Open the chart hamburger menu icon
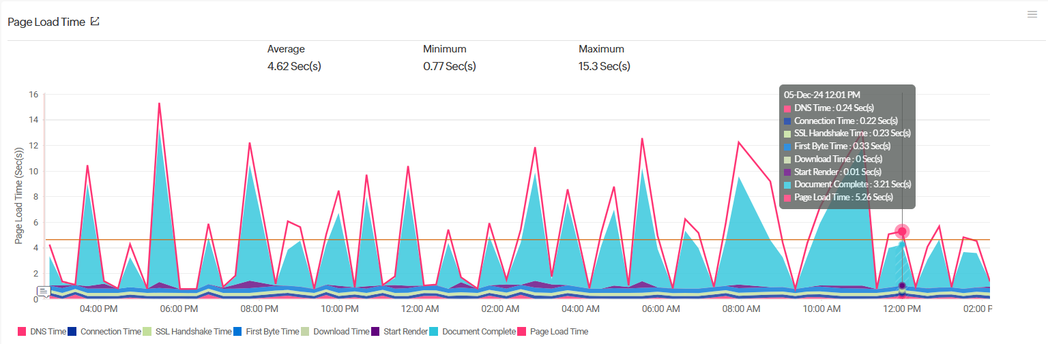 tap(1032, 15)
